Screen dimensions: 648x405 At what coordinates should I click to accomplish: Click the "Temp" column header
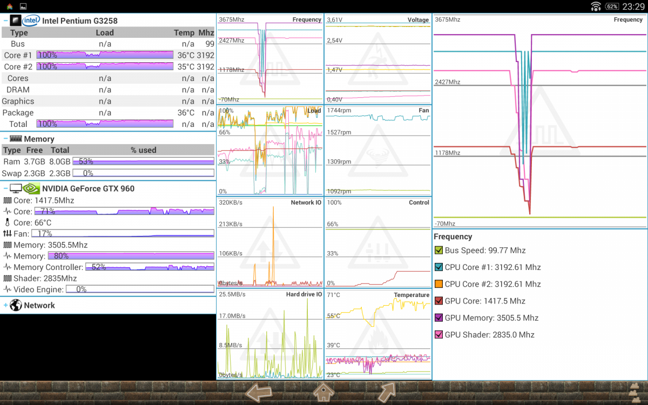184,33
